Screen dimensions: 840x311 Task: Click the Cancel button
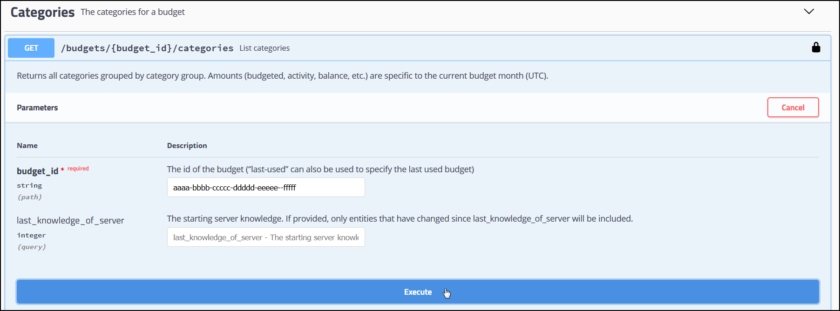tap(793, 108)
